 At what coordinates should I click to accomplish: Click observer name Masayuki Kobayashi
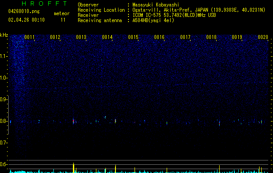click(156, 5)
